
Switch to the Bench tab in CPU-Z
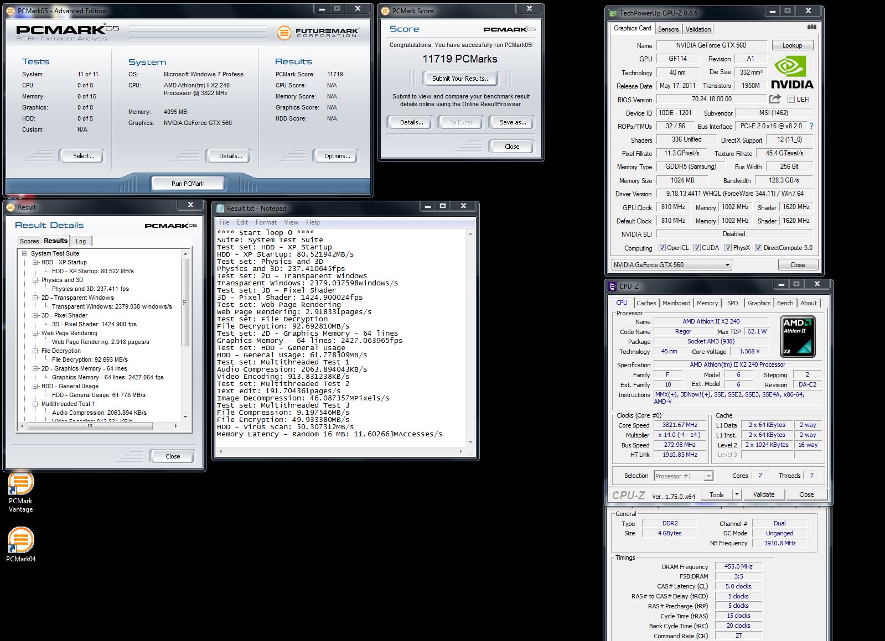785,303
